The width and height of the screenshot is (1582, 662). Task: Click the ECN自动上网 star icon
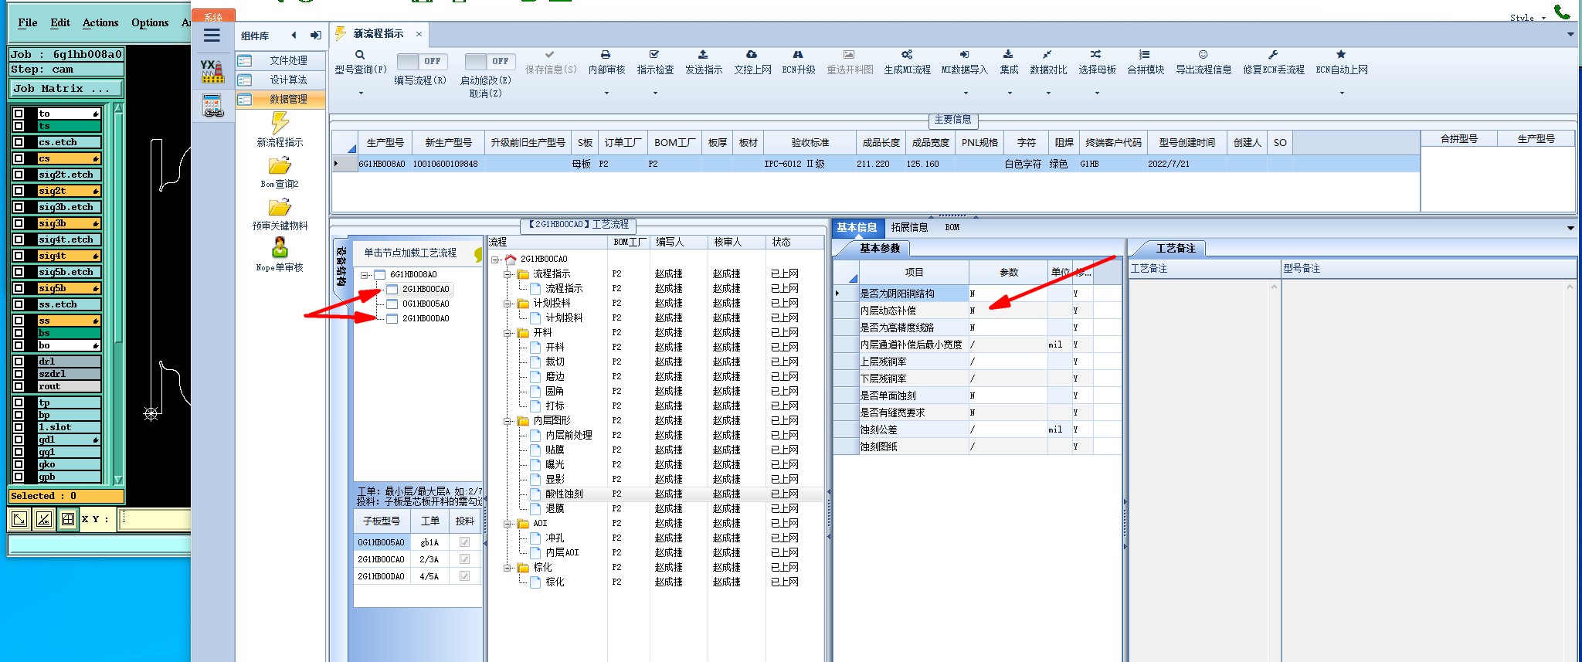click(1341, 55)
